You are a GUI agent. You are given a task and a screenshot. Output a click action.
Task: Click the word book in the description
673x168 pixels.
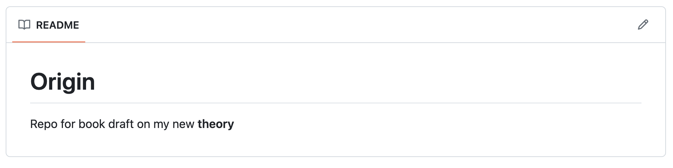91,124
